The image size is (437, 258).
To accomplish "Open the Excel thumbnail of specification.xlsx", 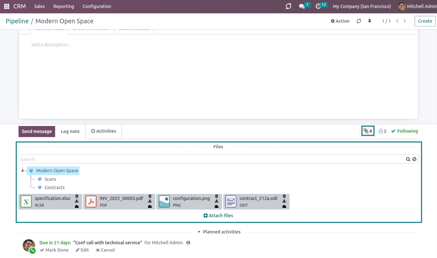I will pyautogui.click(x=26, y=202).
